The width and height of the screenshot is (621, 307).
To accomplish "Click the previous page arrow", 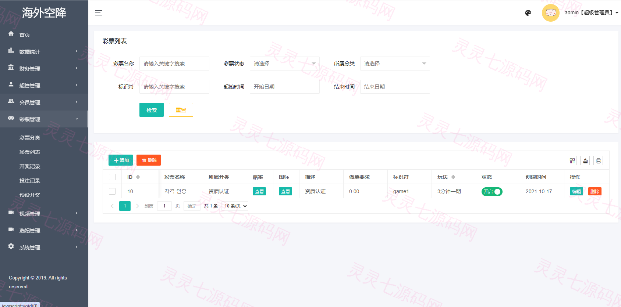I will (112, 206).
